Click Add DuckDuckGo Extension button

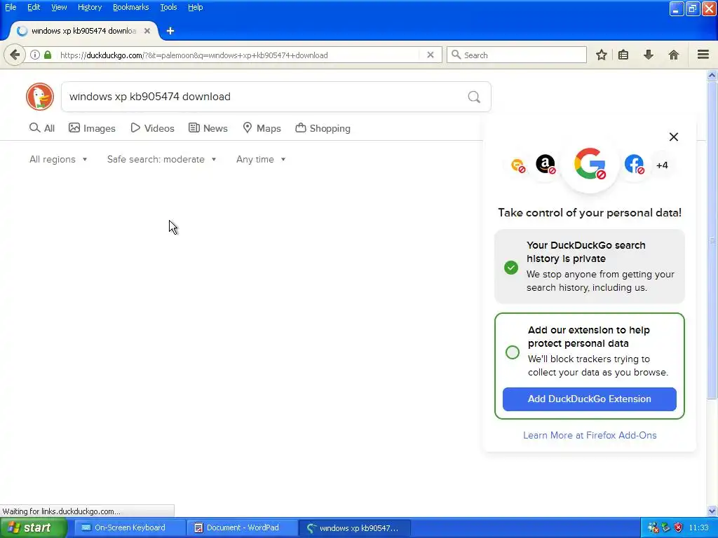[x=589, y=399]
